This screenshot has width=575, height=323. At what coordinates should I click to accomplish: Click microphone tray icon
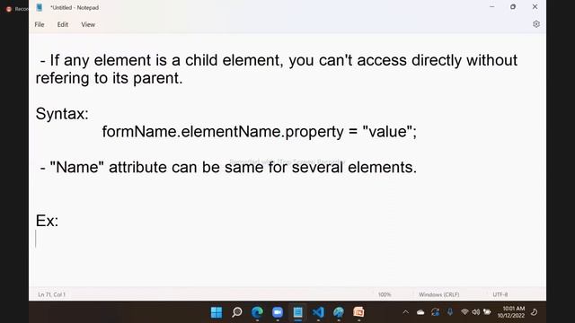[x=450, y=312]
